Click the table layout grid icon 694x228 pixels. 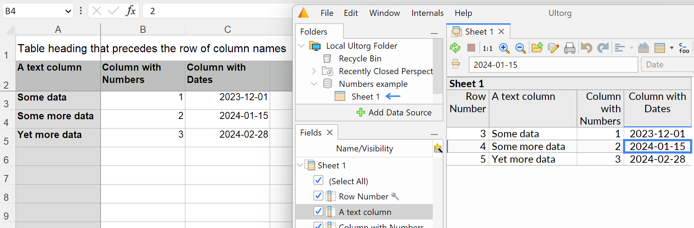pos(659,48)
